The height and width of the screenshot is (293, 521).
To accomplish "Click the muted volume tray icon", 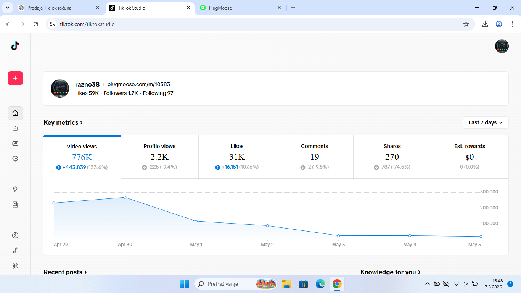I will [x=465, y=284].
